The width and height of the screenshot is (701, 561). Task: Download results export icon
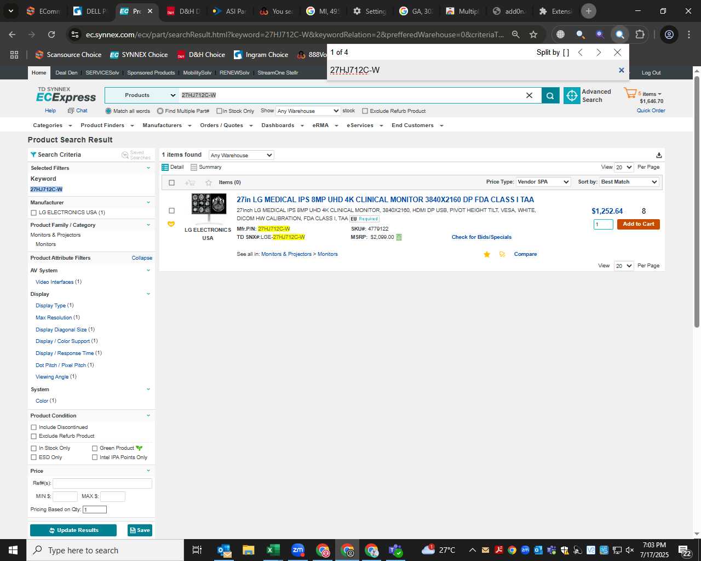point(659,155)
